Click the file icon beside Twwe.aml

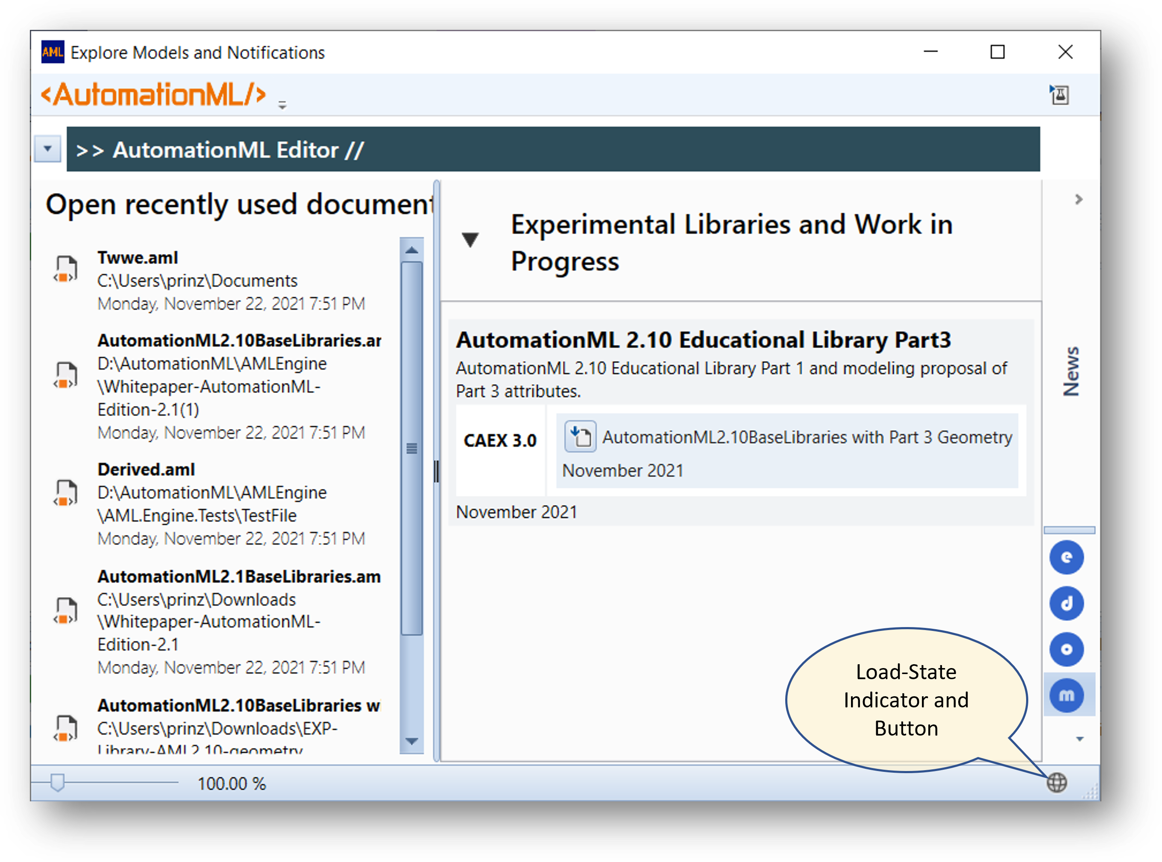click(x=65, y=269)
